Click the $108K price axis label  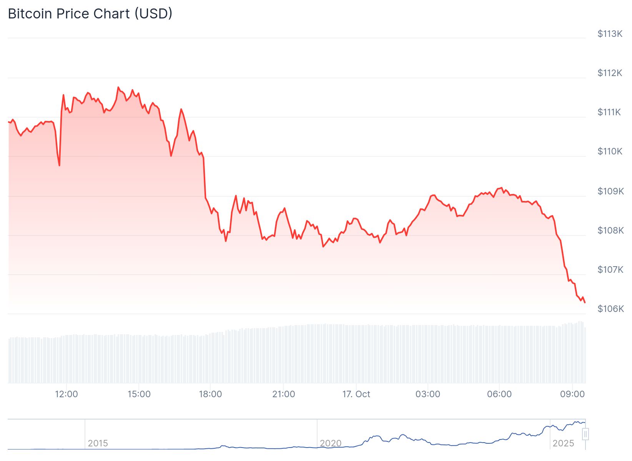click(x=610, y=230)
